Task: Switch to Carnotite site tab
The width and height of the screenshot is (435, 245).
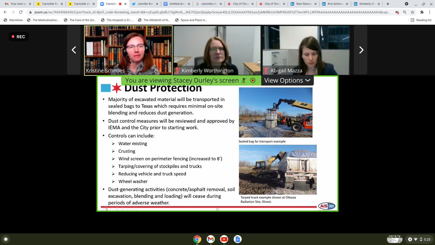Action: [81, 4]
